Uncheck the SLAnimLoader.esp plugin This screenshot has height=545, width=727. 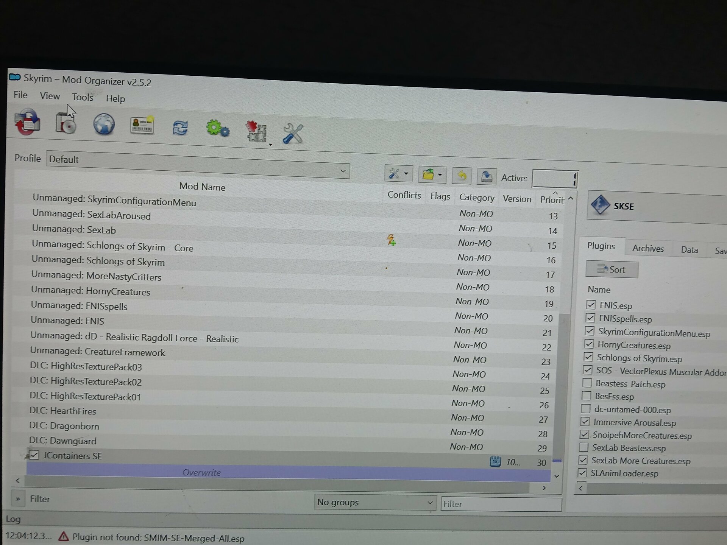[x=582, y=473]
